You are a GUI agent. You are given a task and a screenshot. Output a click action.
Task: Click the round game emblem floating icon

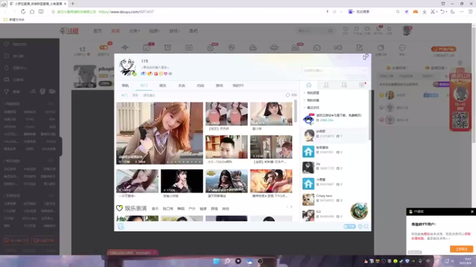359,211
